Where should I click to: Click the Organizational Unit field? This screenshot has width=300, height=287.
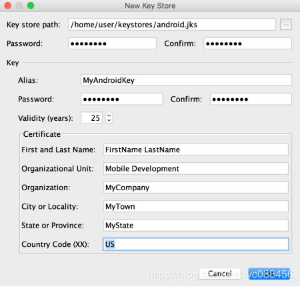click(x=196, y=168)
